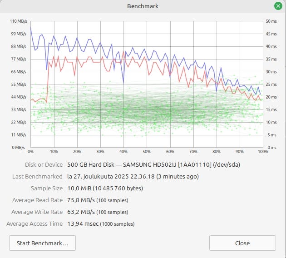Click the 35 ms axis label
Screen dimensions: 286x258
(x=271, y=59)
